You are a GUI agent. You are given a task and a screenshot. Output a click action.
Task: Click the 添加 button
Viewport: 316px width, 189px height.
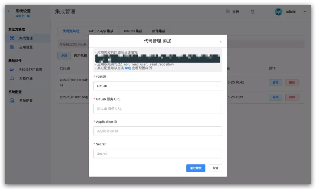[x=64, y=55]
